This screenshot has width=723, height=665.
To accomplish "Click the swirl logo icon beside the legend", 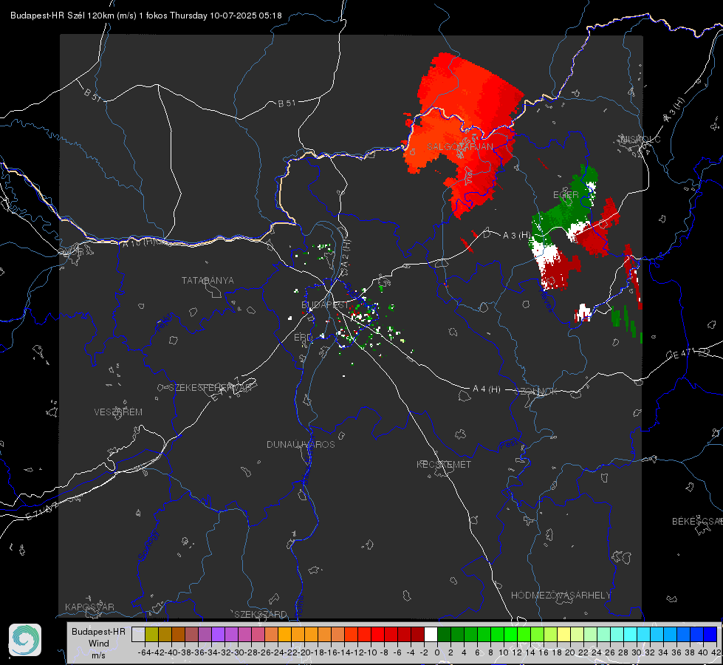I will [x=25, y=640].
